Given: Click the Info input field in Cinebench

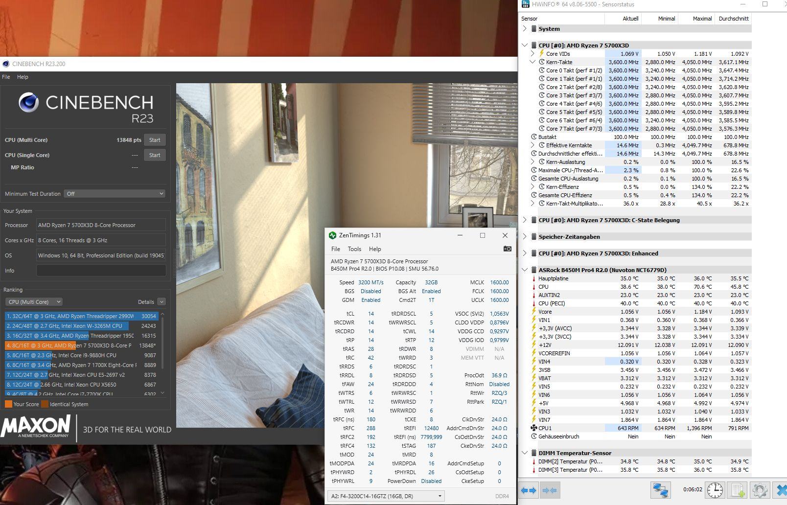Looking at the screenshot, I should click(x=101, y=271).
